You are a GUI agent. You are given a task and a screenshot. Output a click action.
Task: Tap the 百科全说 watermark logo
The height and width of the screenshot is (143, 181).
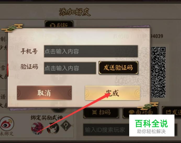[152, 126]
